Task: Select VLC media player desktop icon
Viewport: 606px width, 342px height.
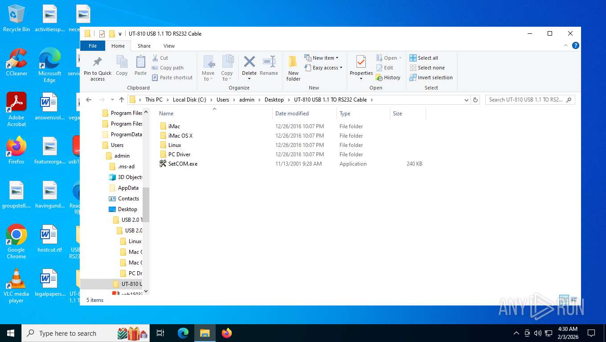Action: [16, 285]
